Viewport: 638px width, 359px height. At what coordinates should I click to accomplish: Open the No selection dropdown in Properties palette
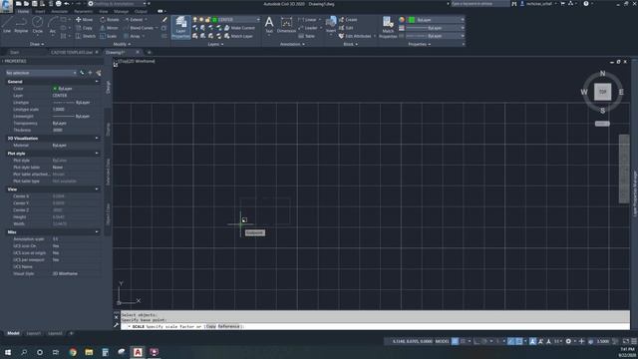coord(41,73)
